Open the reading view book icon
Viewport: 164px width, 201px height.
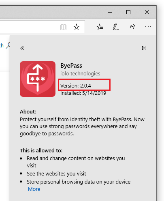point(63,27)
